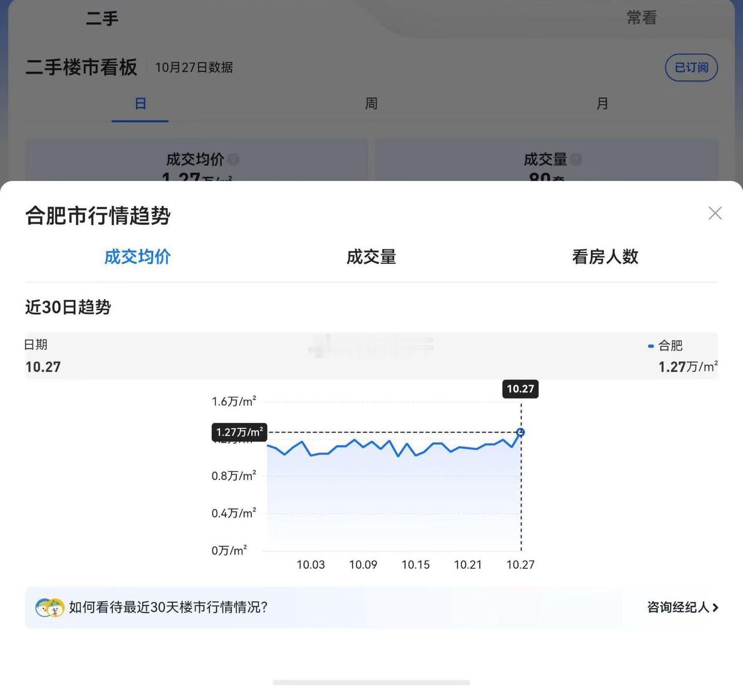743x692 pixels.
Task: Click the 10.09 date on x-axis
Action: click(x=363, y=565)
